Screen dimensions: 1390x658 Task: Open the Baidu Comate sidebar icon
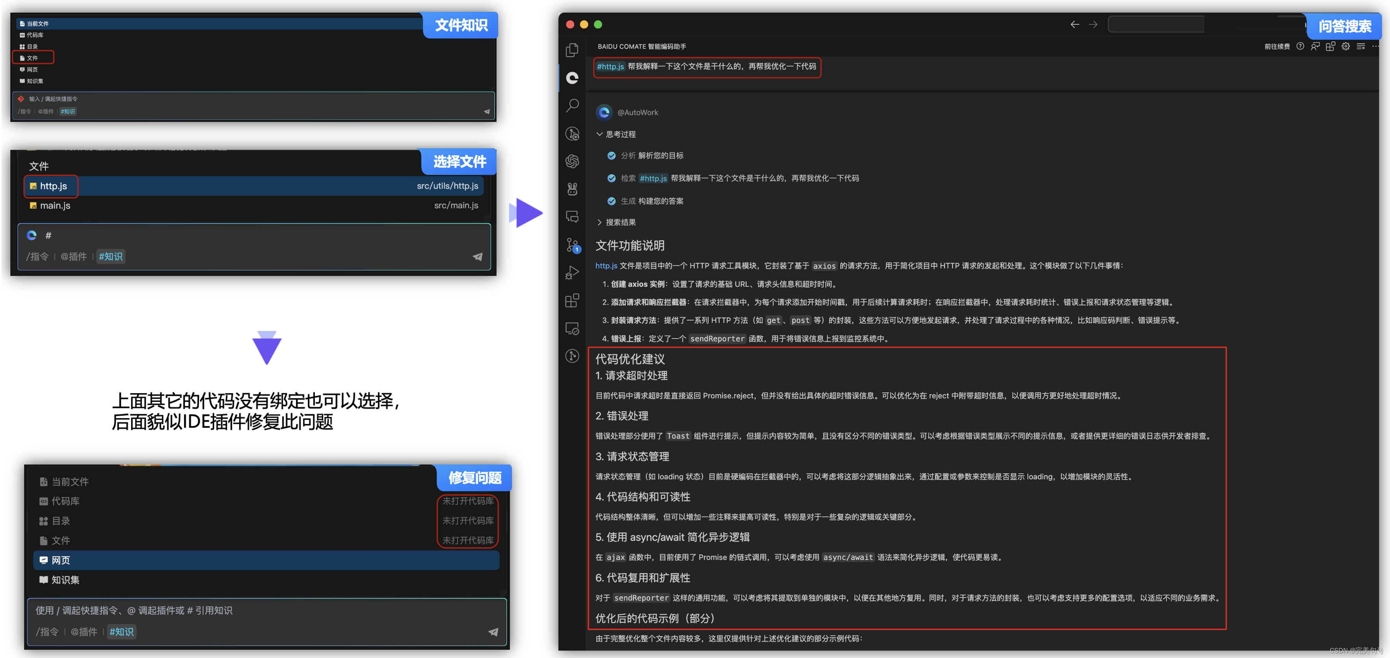tap(572, 78)
